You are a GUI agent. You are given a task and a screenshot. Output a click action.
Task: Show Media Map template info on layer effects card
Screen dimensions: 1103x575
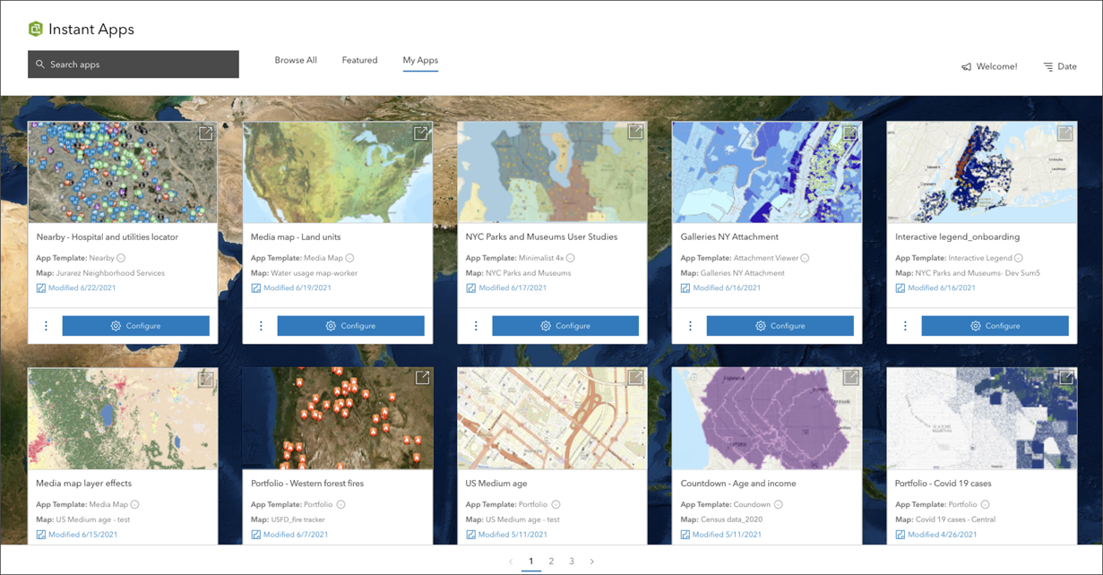[x=135, y=504]
